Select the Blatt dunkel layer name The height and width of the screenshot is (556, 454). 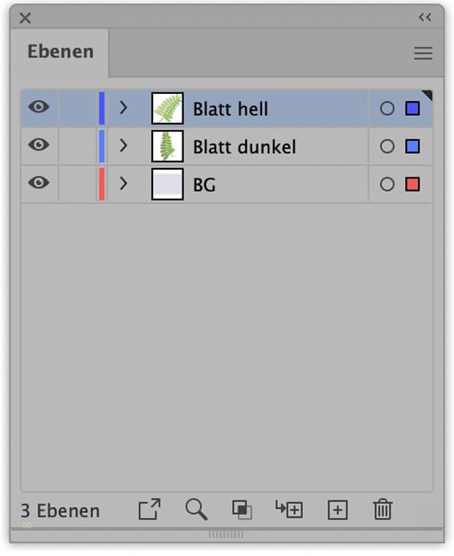[245, 147]
